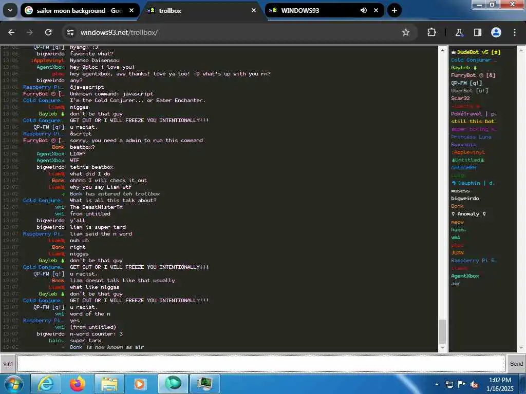Toggle the browser side panel
Screen dimensions: 526x394
coord(477,32)
